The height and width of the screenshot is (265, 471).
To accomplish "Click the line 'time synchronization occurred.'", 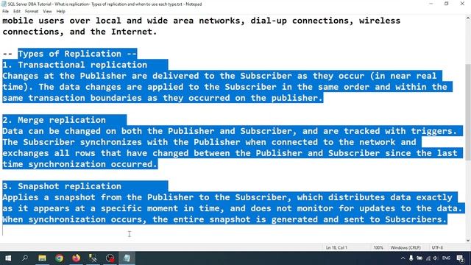I will coord(80,164).
